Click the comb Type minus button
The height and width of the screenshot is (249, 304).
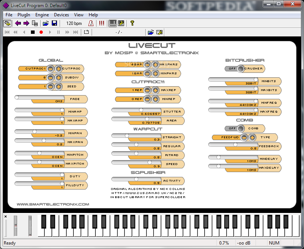tap(244, 138)
